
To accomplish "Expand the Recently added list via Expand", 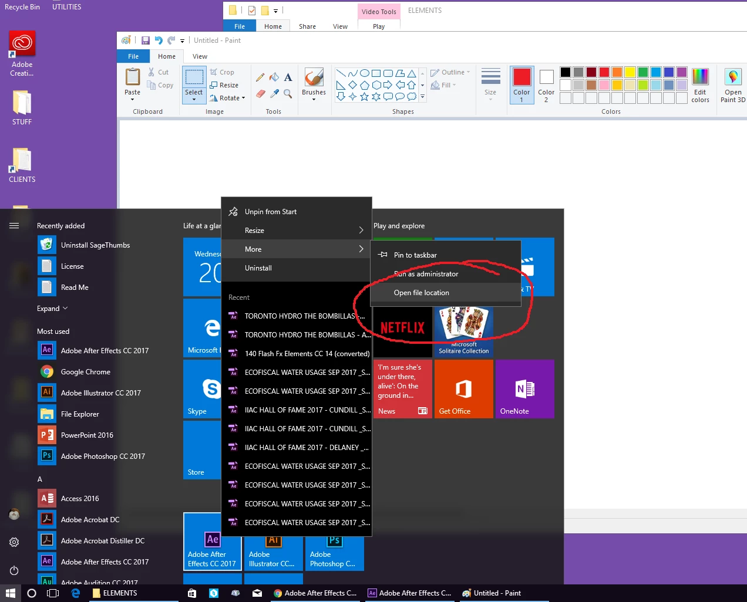I will coord(52,309).
